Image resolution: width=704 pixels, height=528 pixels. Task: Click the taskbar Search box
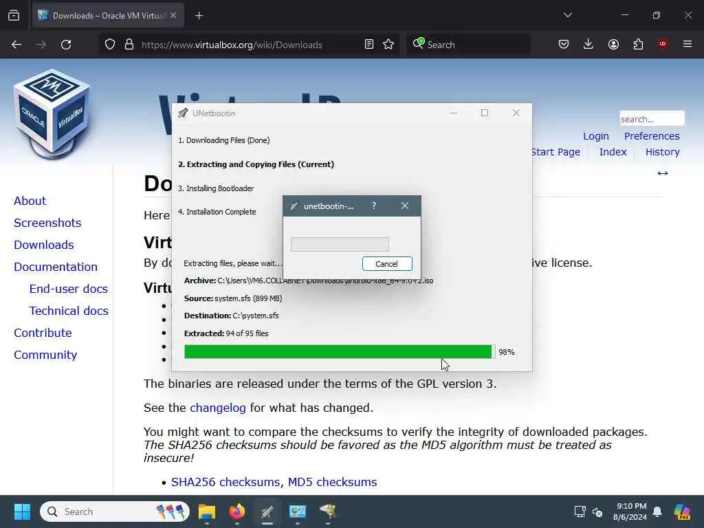[115, 511]
